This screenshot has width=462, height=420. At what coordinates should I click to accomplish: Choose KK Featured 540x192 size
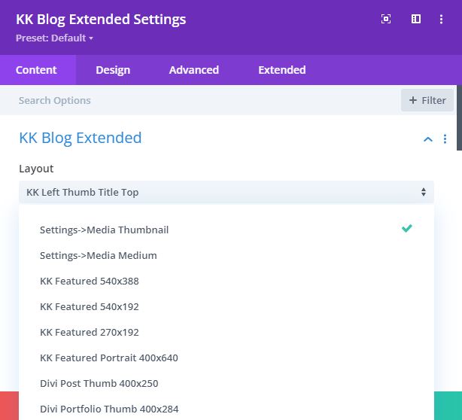pyautogui.click(x=226, y=307)
